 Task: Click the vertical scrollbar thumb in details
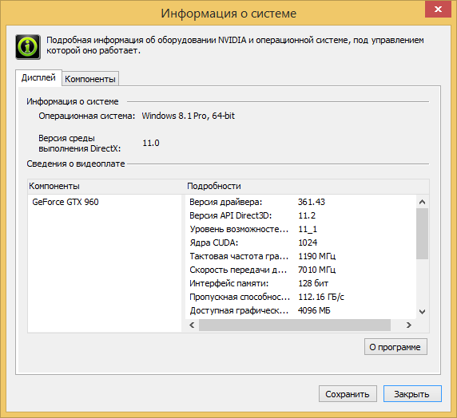[x=422, y=234]
